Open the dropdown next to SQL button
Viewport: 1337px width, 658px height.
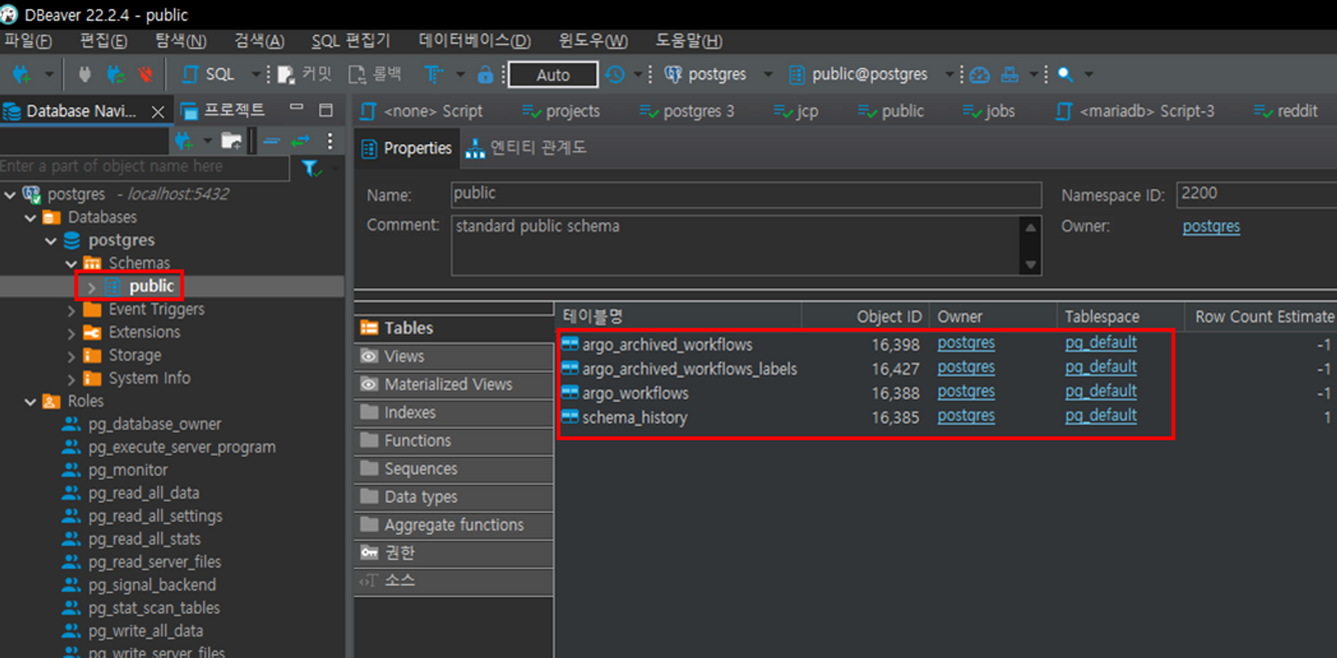pyautogui.click(x=255, y=74)
